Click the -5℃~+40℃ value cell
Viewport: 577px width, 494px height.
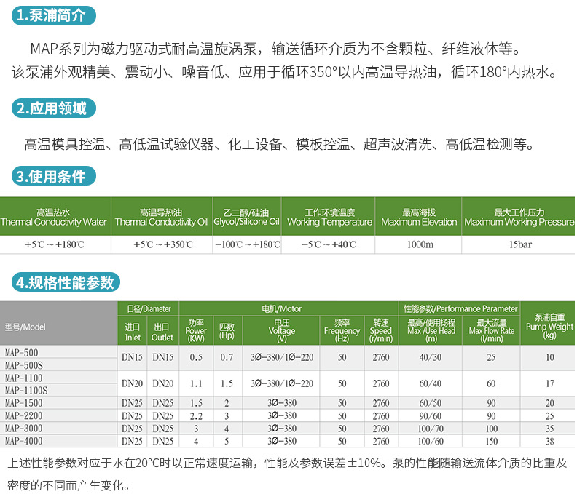[x=329, y=244]
